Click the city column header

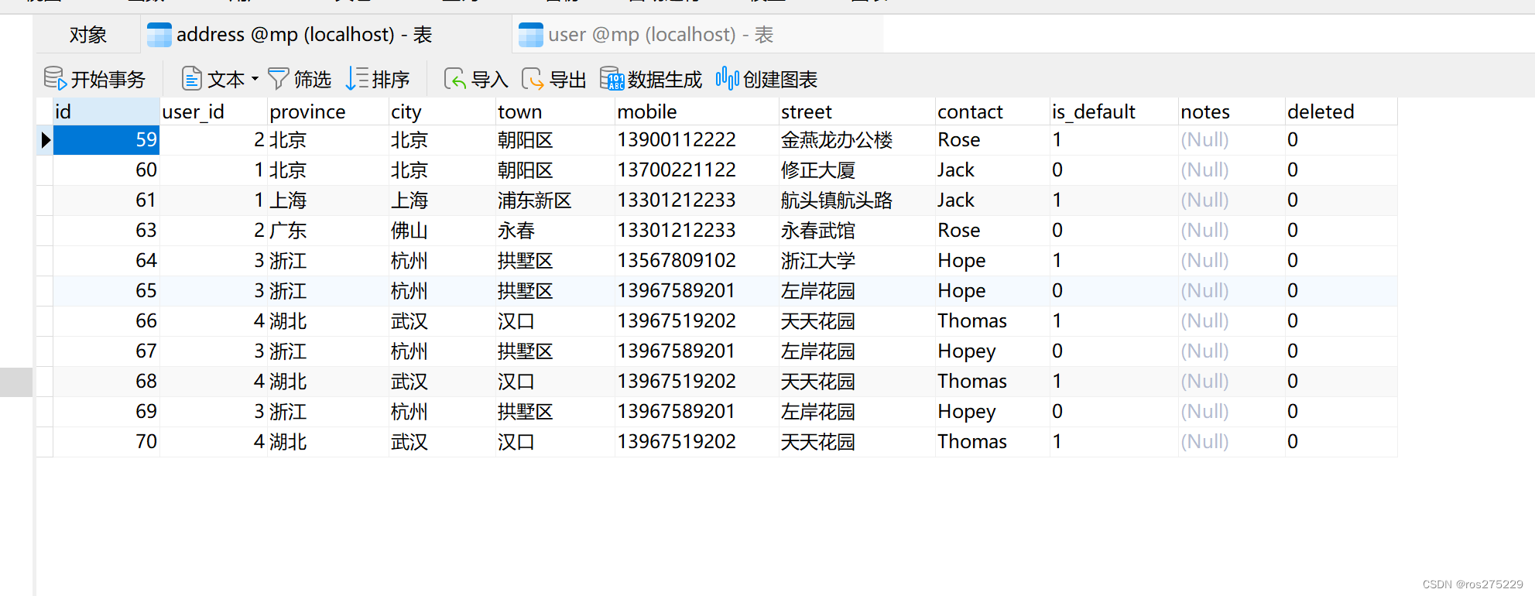[x=442, y=111]
